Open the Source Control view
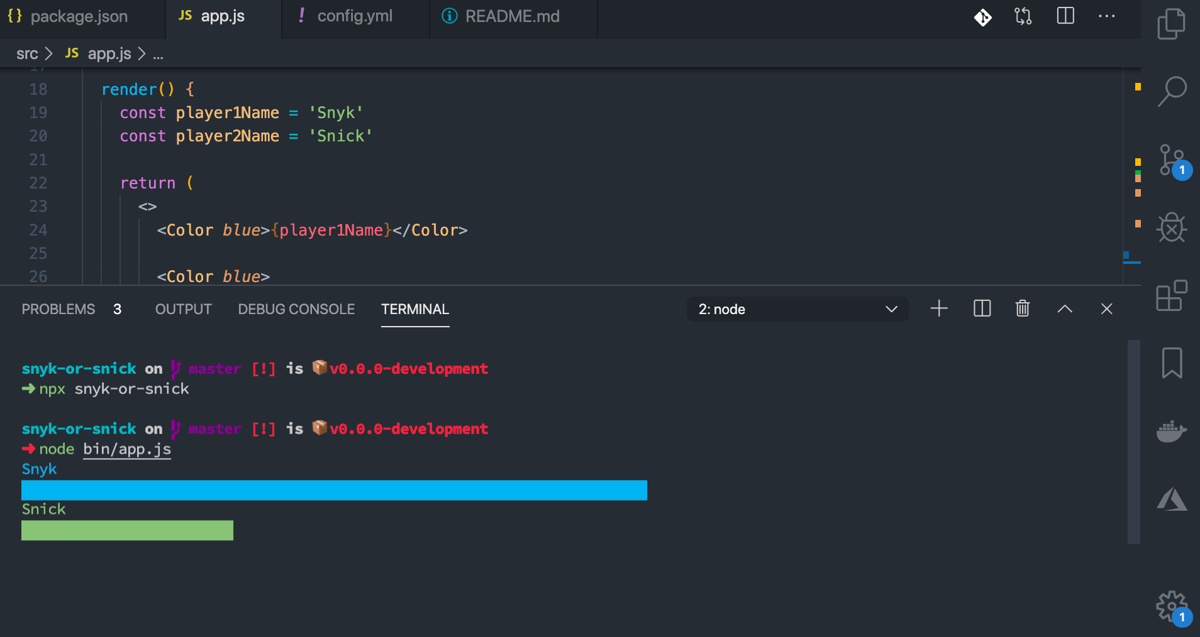 pos(1172,160)
